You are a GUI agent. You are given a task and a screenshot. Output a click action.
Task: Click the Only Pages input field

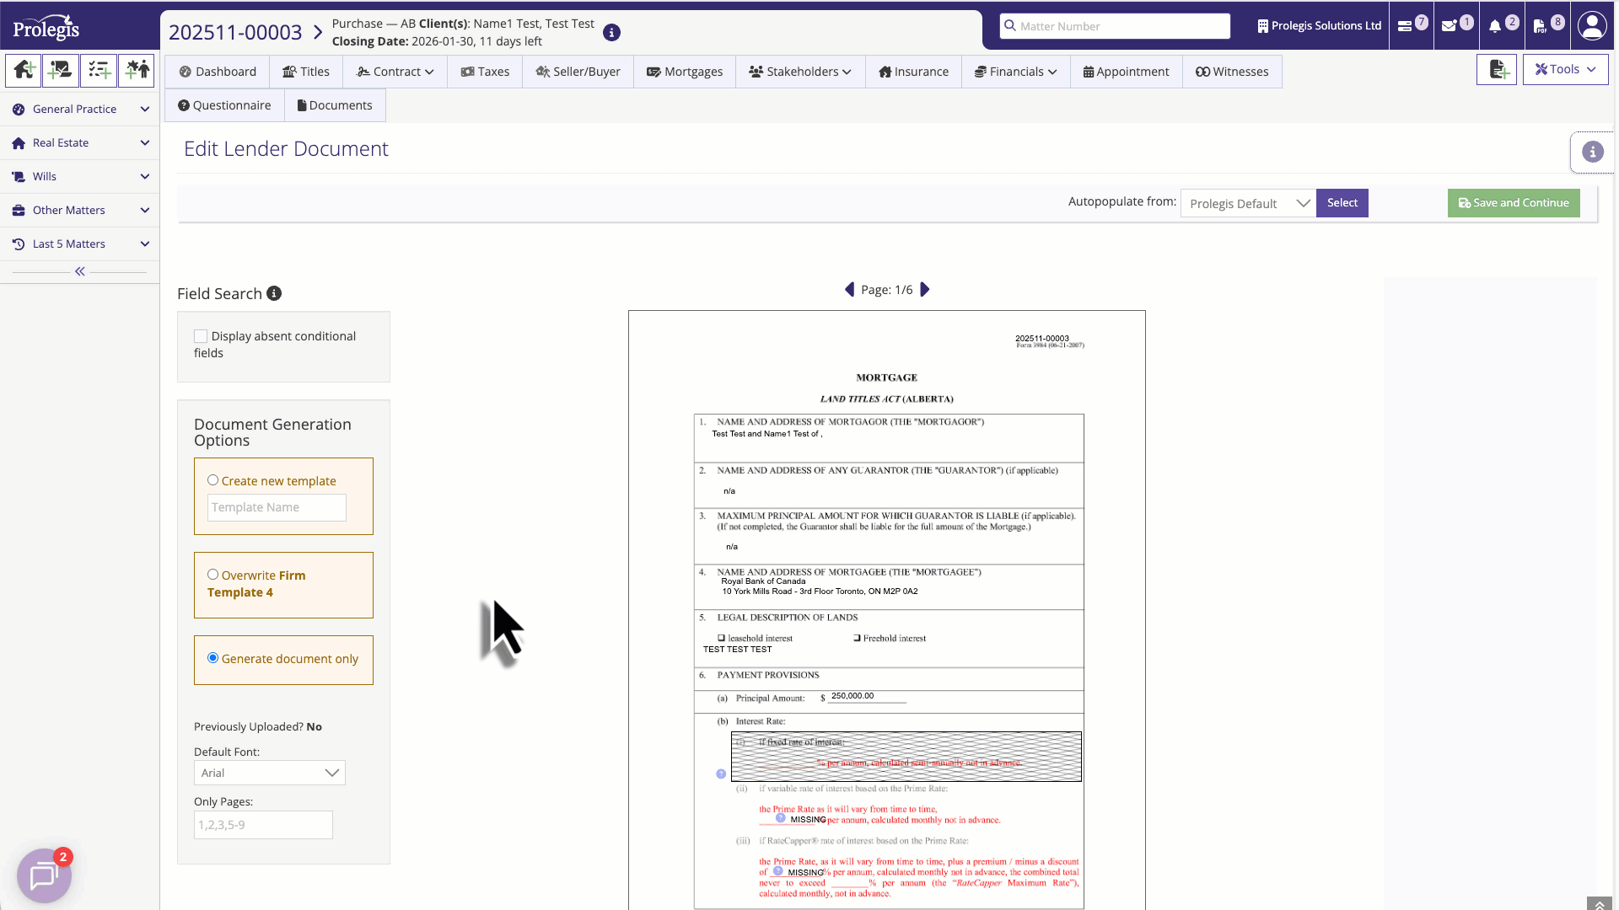coord(263,825)
